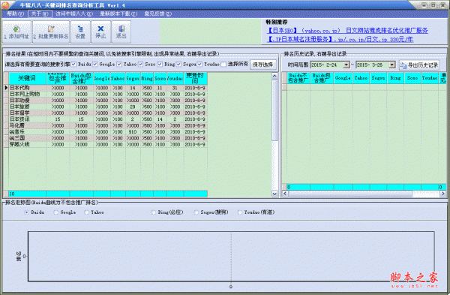Screen dimensions: 450x295
Task: Click the 导出历史记录 button
Action: click(x=419, y=65)
